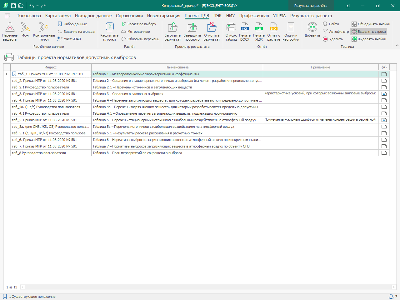400x300 pixels.
Task: Open ribbon display options in title bar
Action: (x=347, y=6)
